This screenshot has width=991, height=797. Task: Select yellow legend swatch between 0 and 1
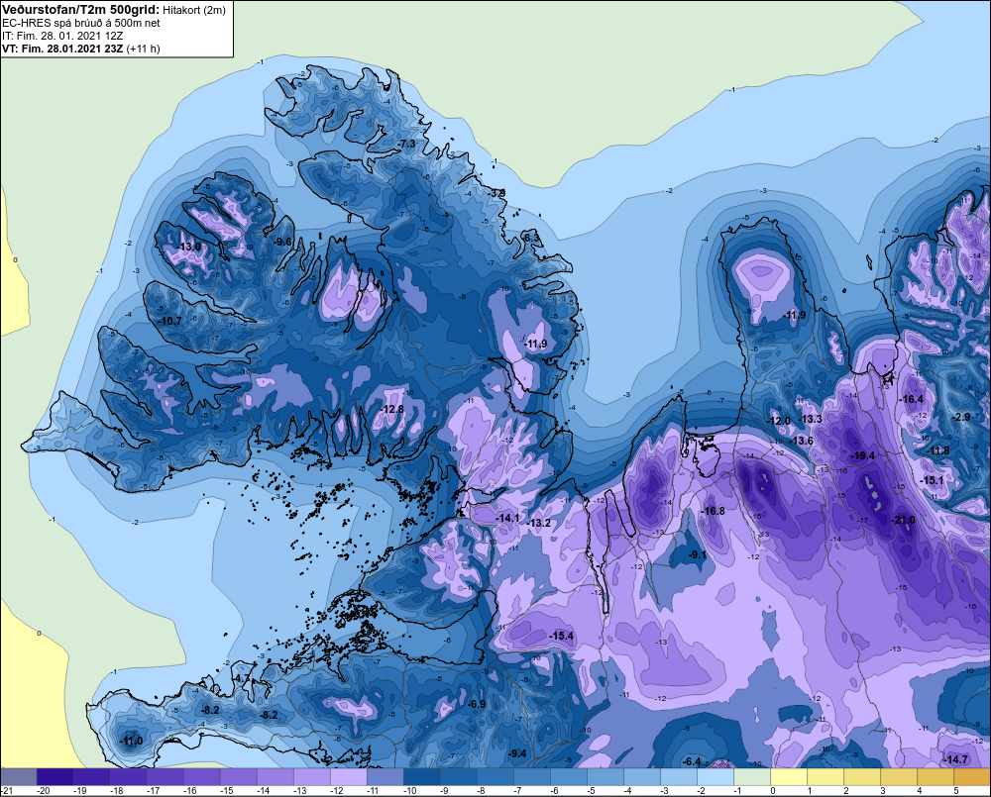click(x=788, y=776)
